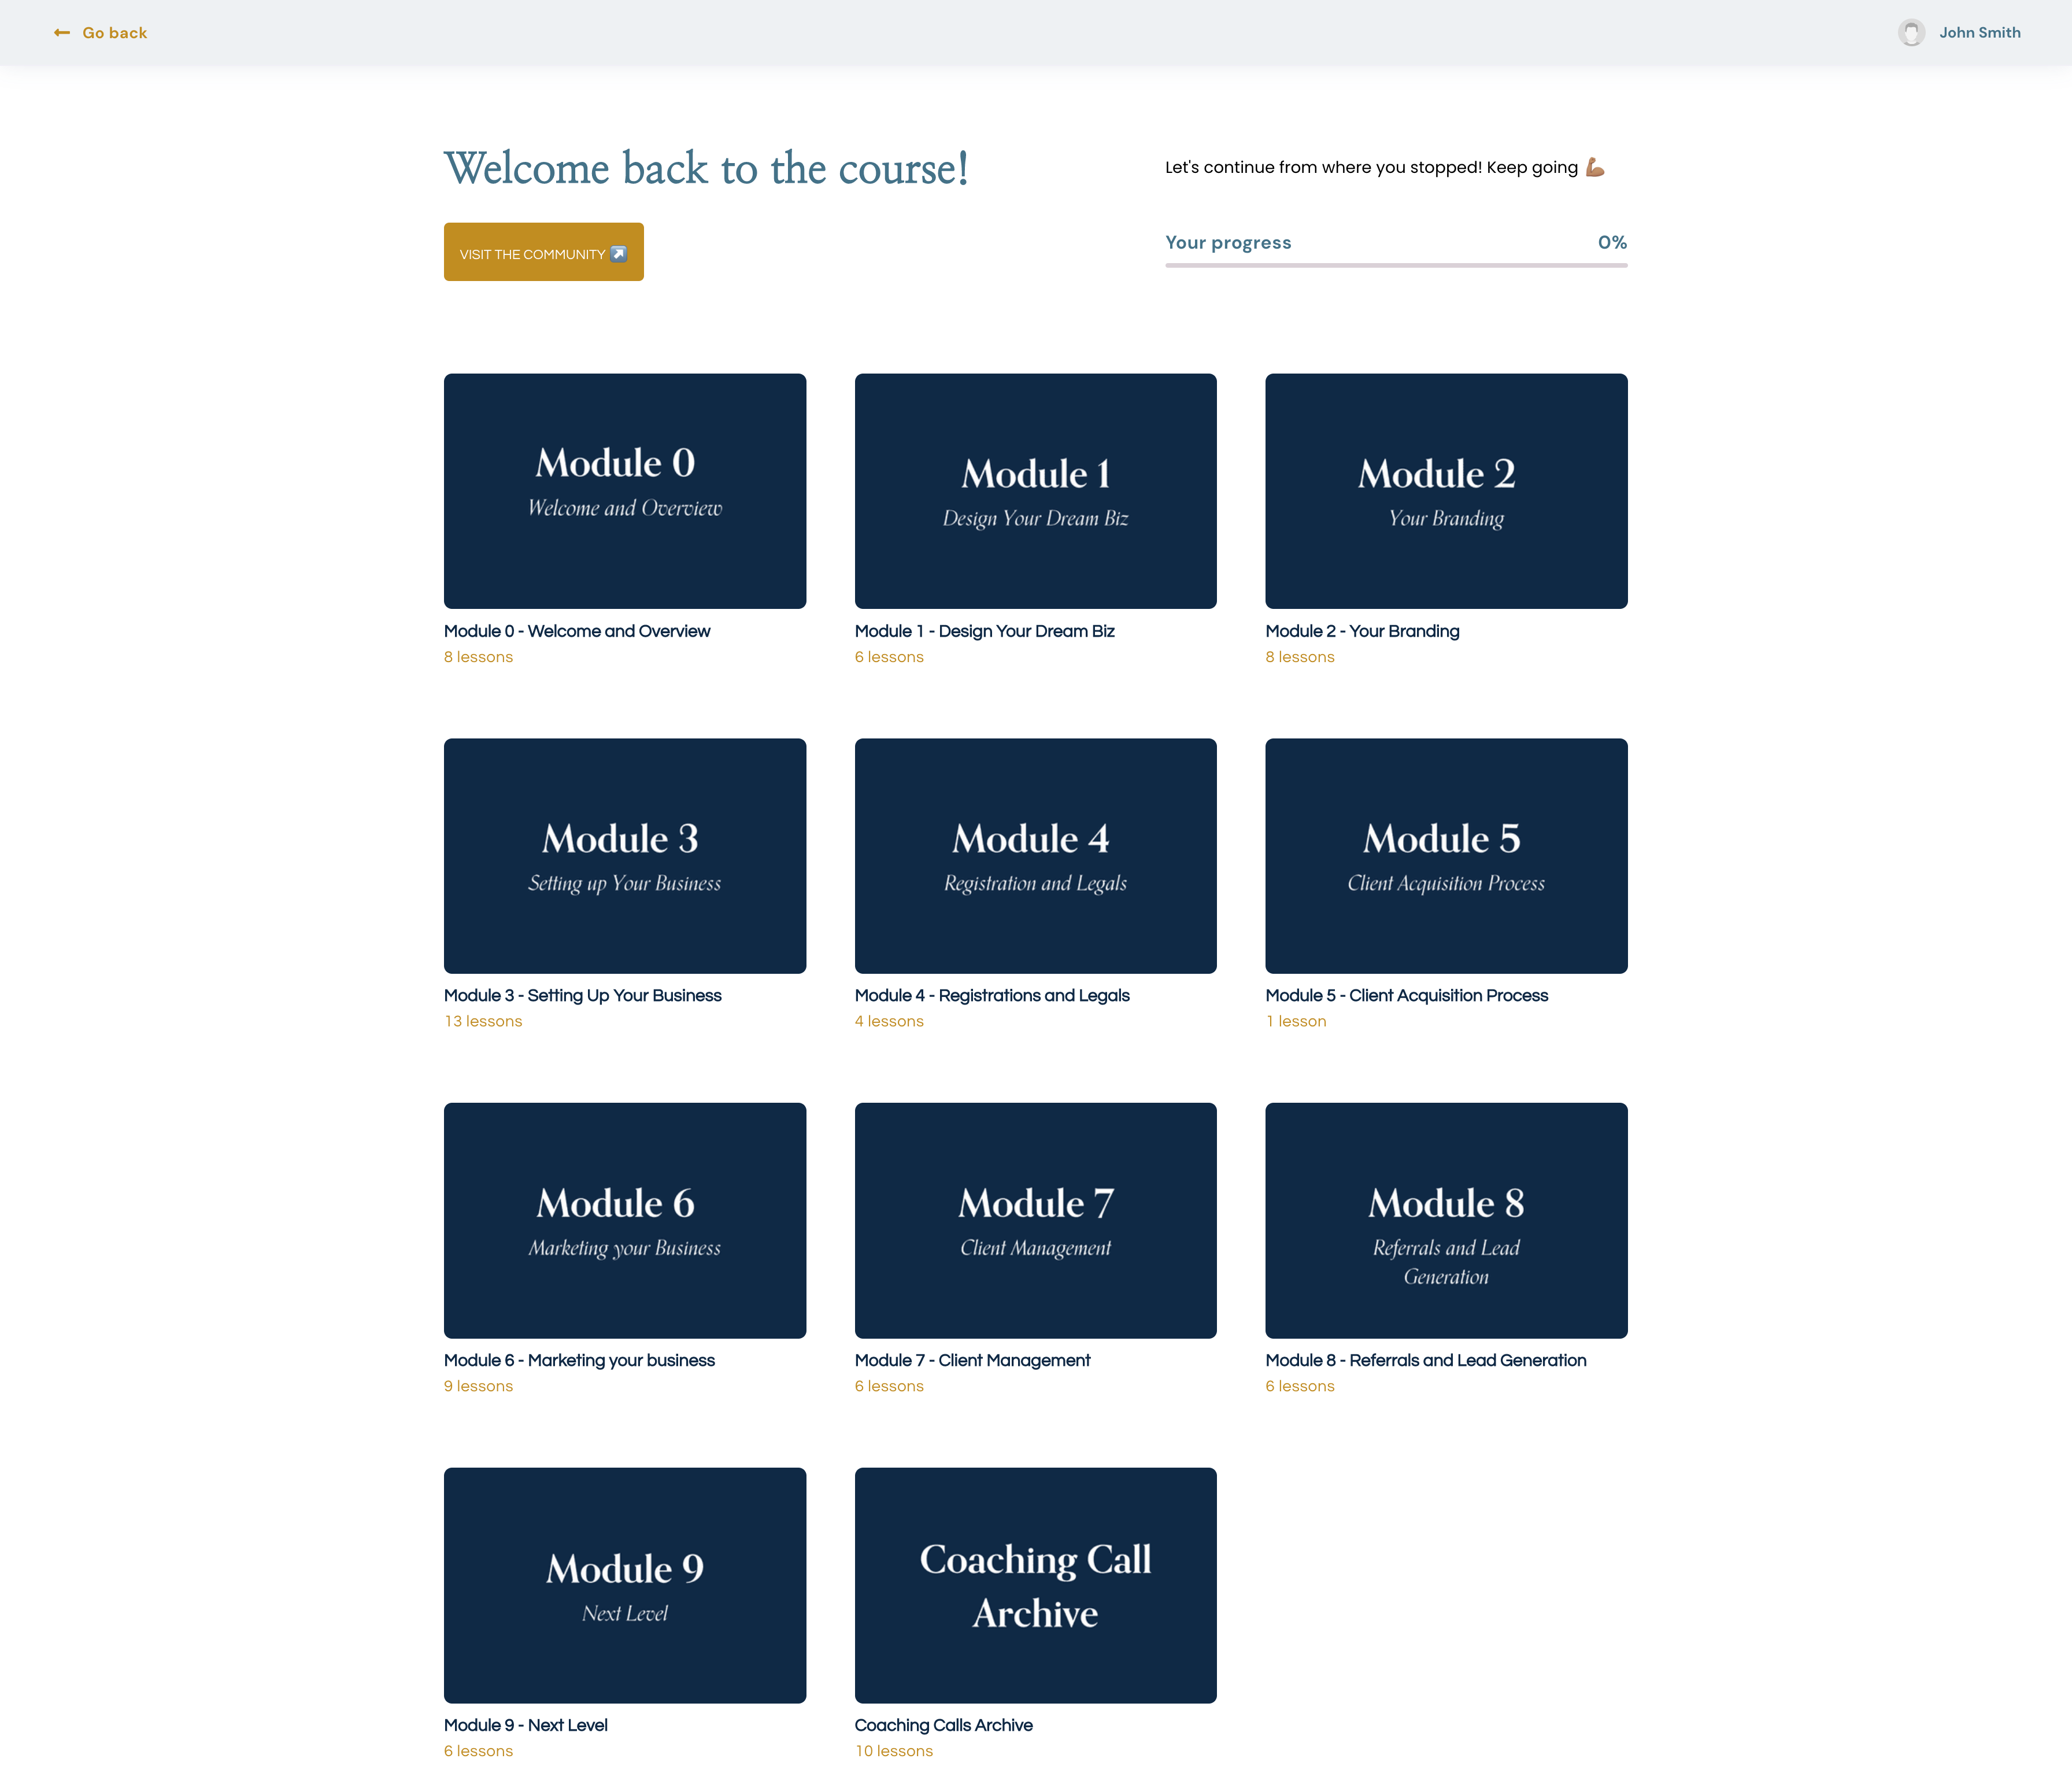Open the Coaching Call Archive thumbnail

[x=1035, y=1585]
